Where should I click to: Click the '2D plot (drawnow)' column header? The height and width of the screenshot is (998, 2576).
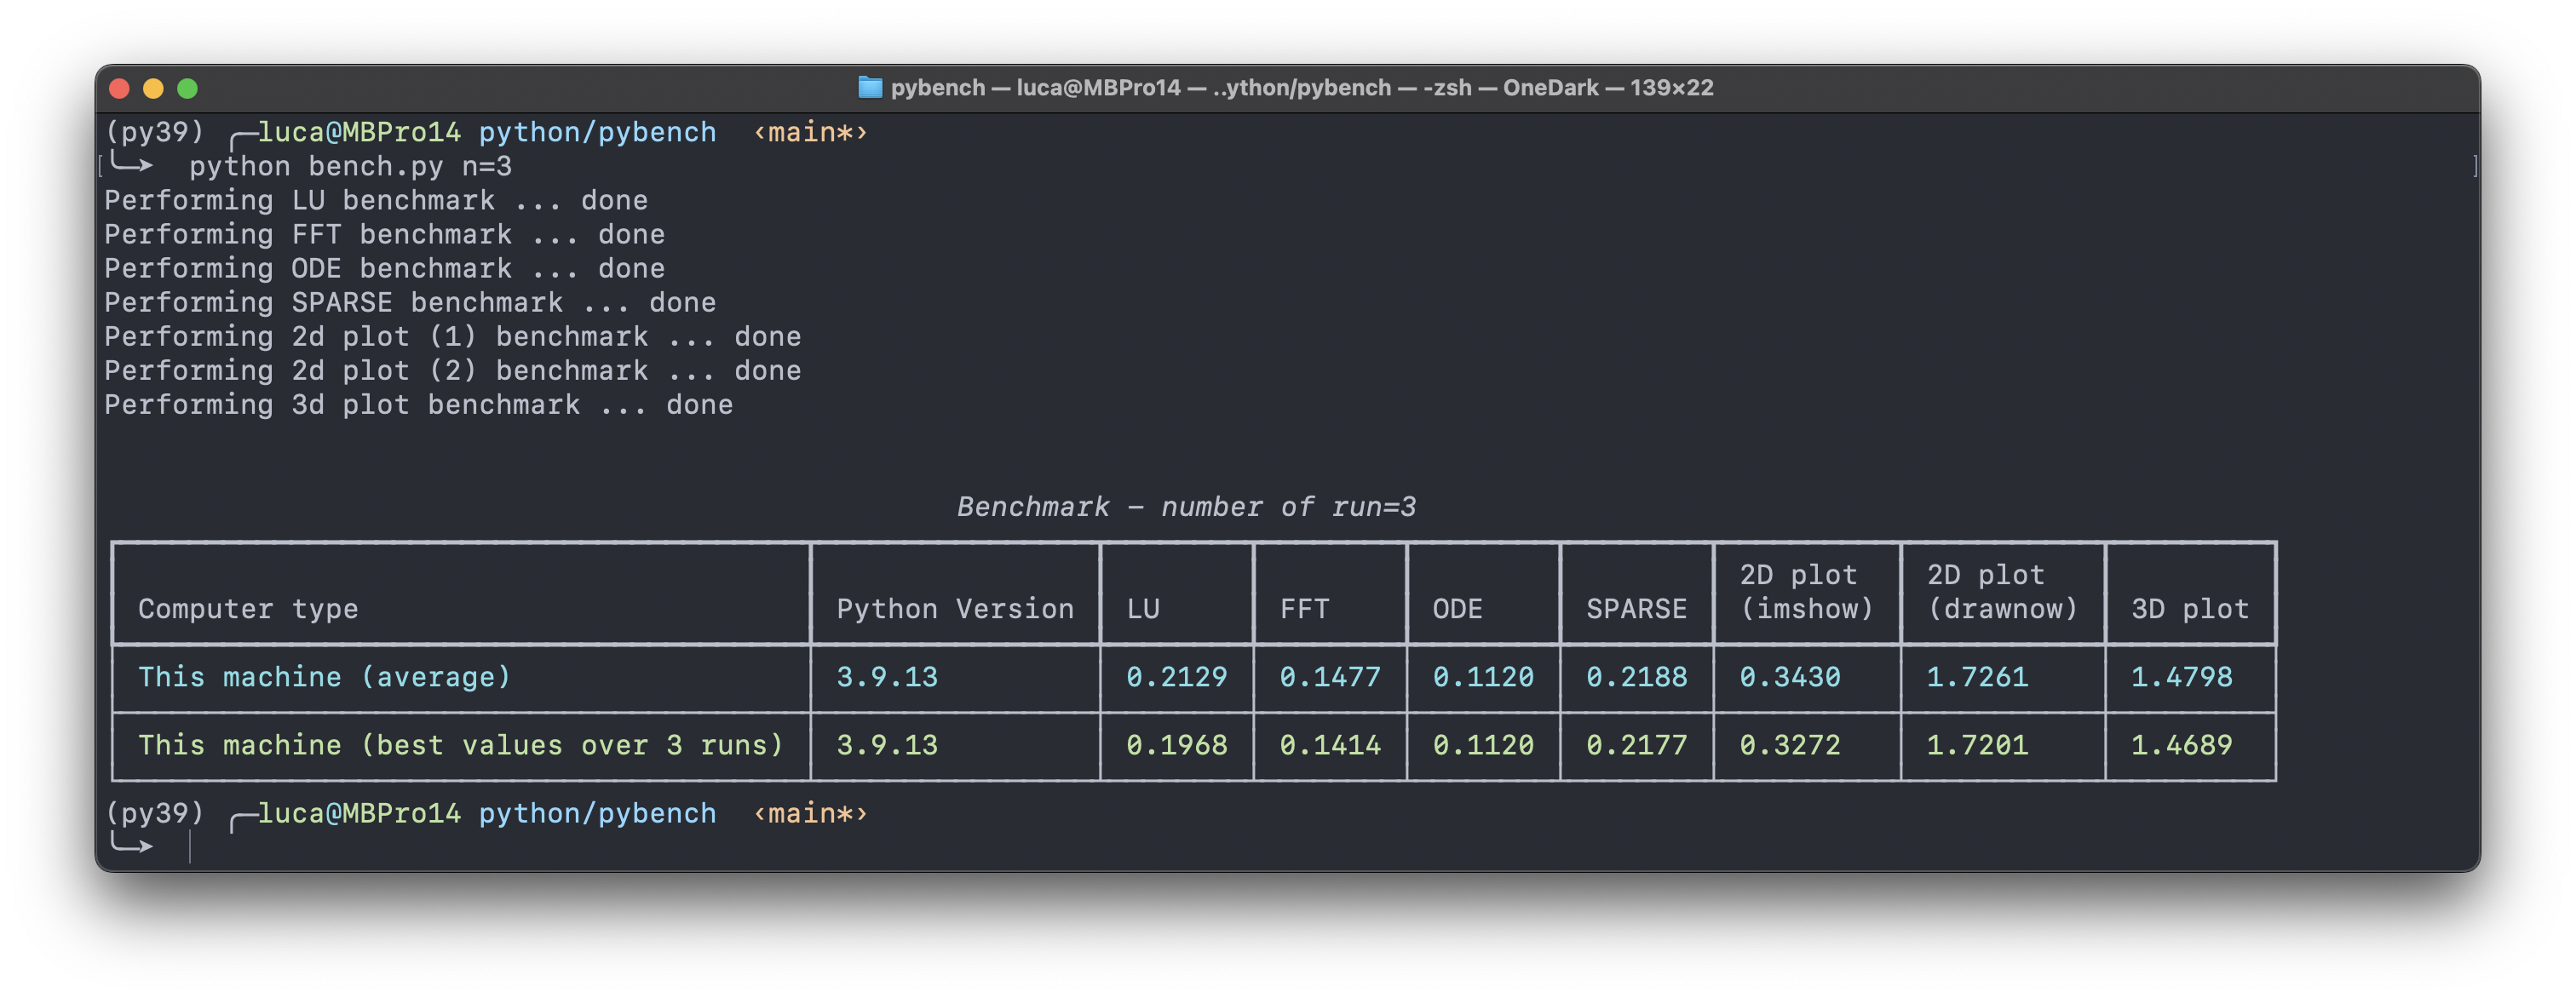click(x=2002, y=592)
